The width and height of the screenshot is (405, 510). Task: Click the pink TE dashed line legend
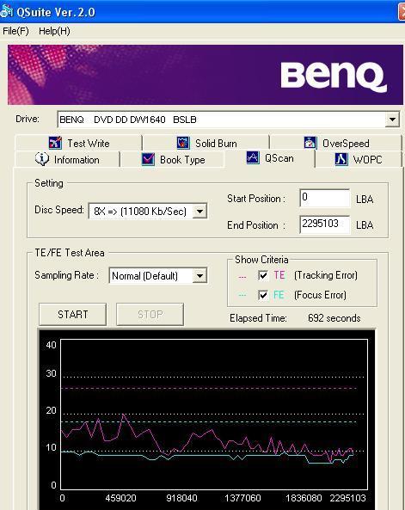pyautogui.click(x=242, y=277)
